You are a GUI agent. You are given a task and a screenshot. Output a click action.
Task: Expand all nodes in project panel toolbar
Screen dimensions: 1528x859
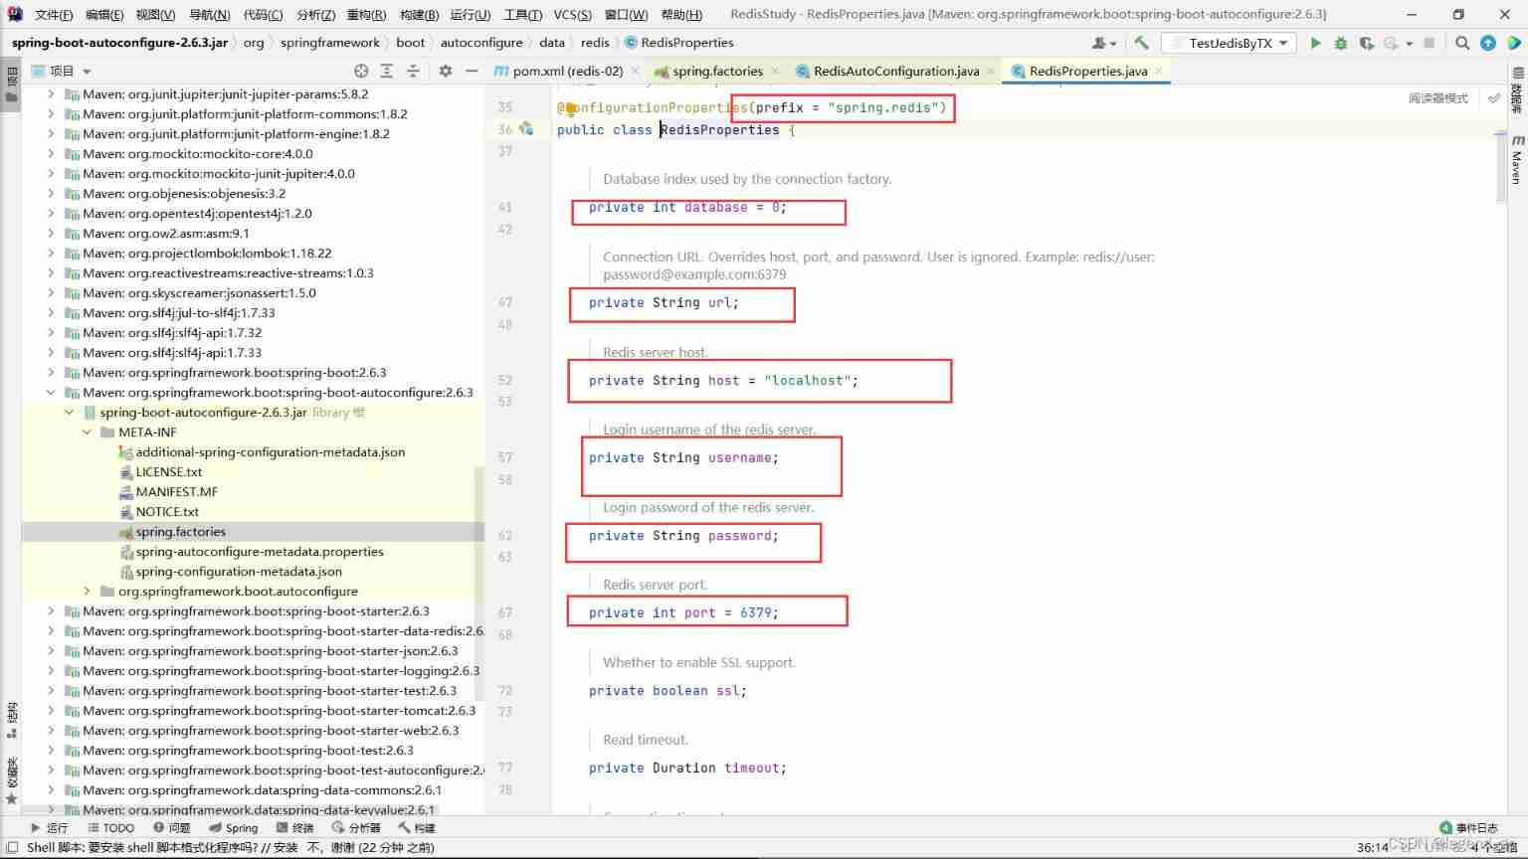[387, 71]
